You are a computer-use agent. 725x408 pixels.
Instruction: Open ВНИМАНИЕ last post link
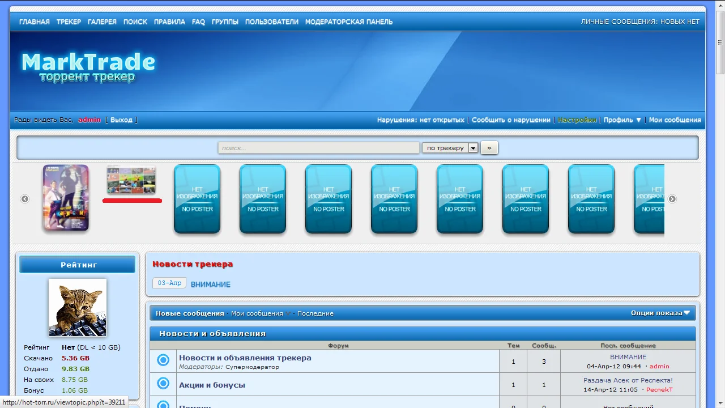628,357
